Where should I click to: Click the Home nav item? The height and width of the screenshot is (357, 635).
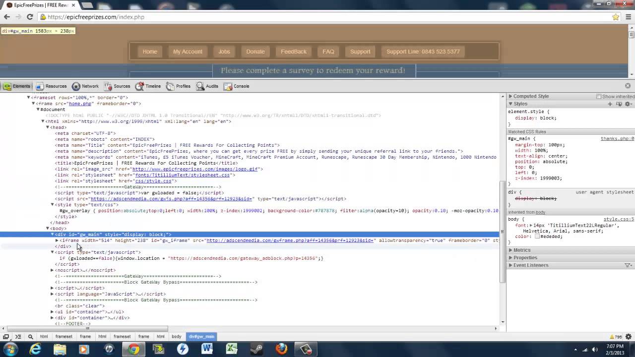click(x=150, y=52)
